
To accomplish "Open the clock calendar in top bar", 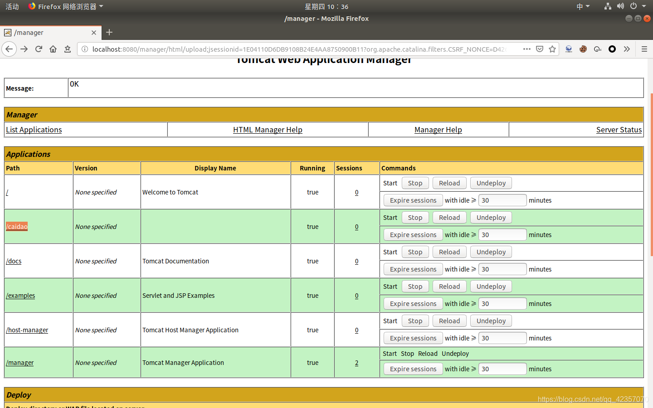I will click(x=326, y=6).
